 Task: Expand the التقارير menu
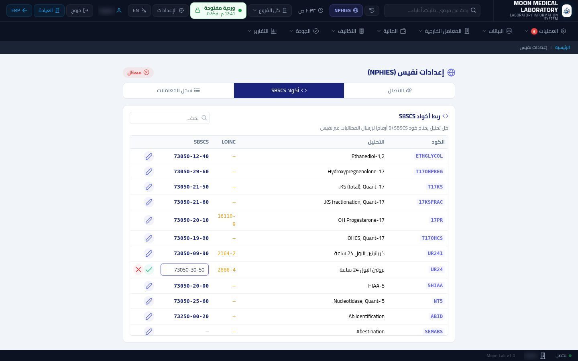coord(262,31)
